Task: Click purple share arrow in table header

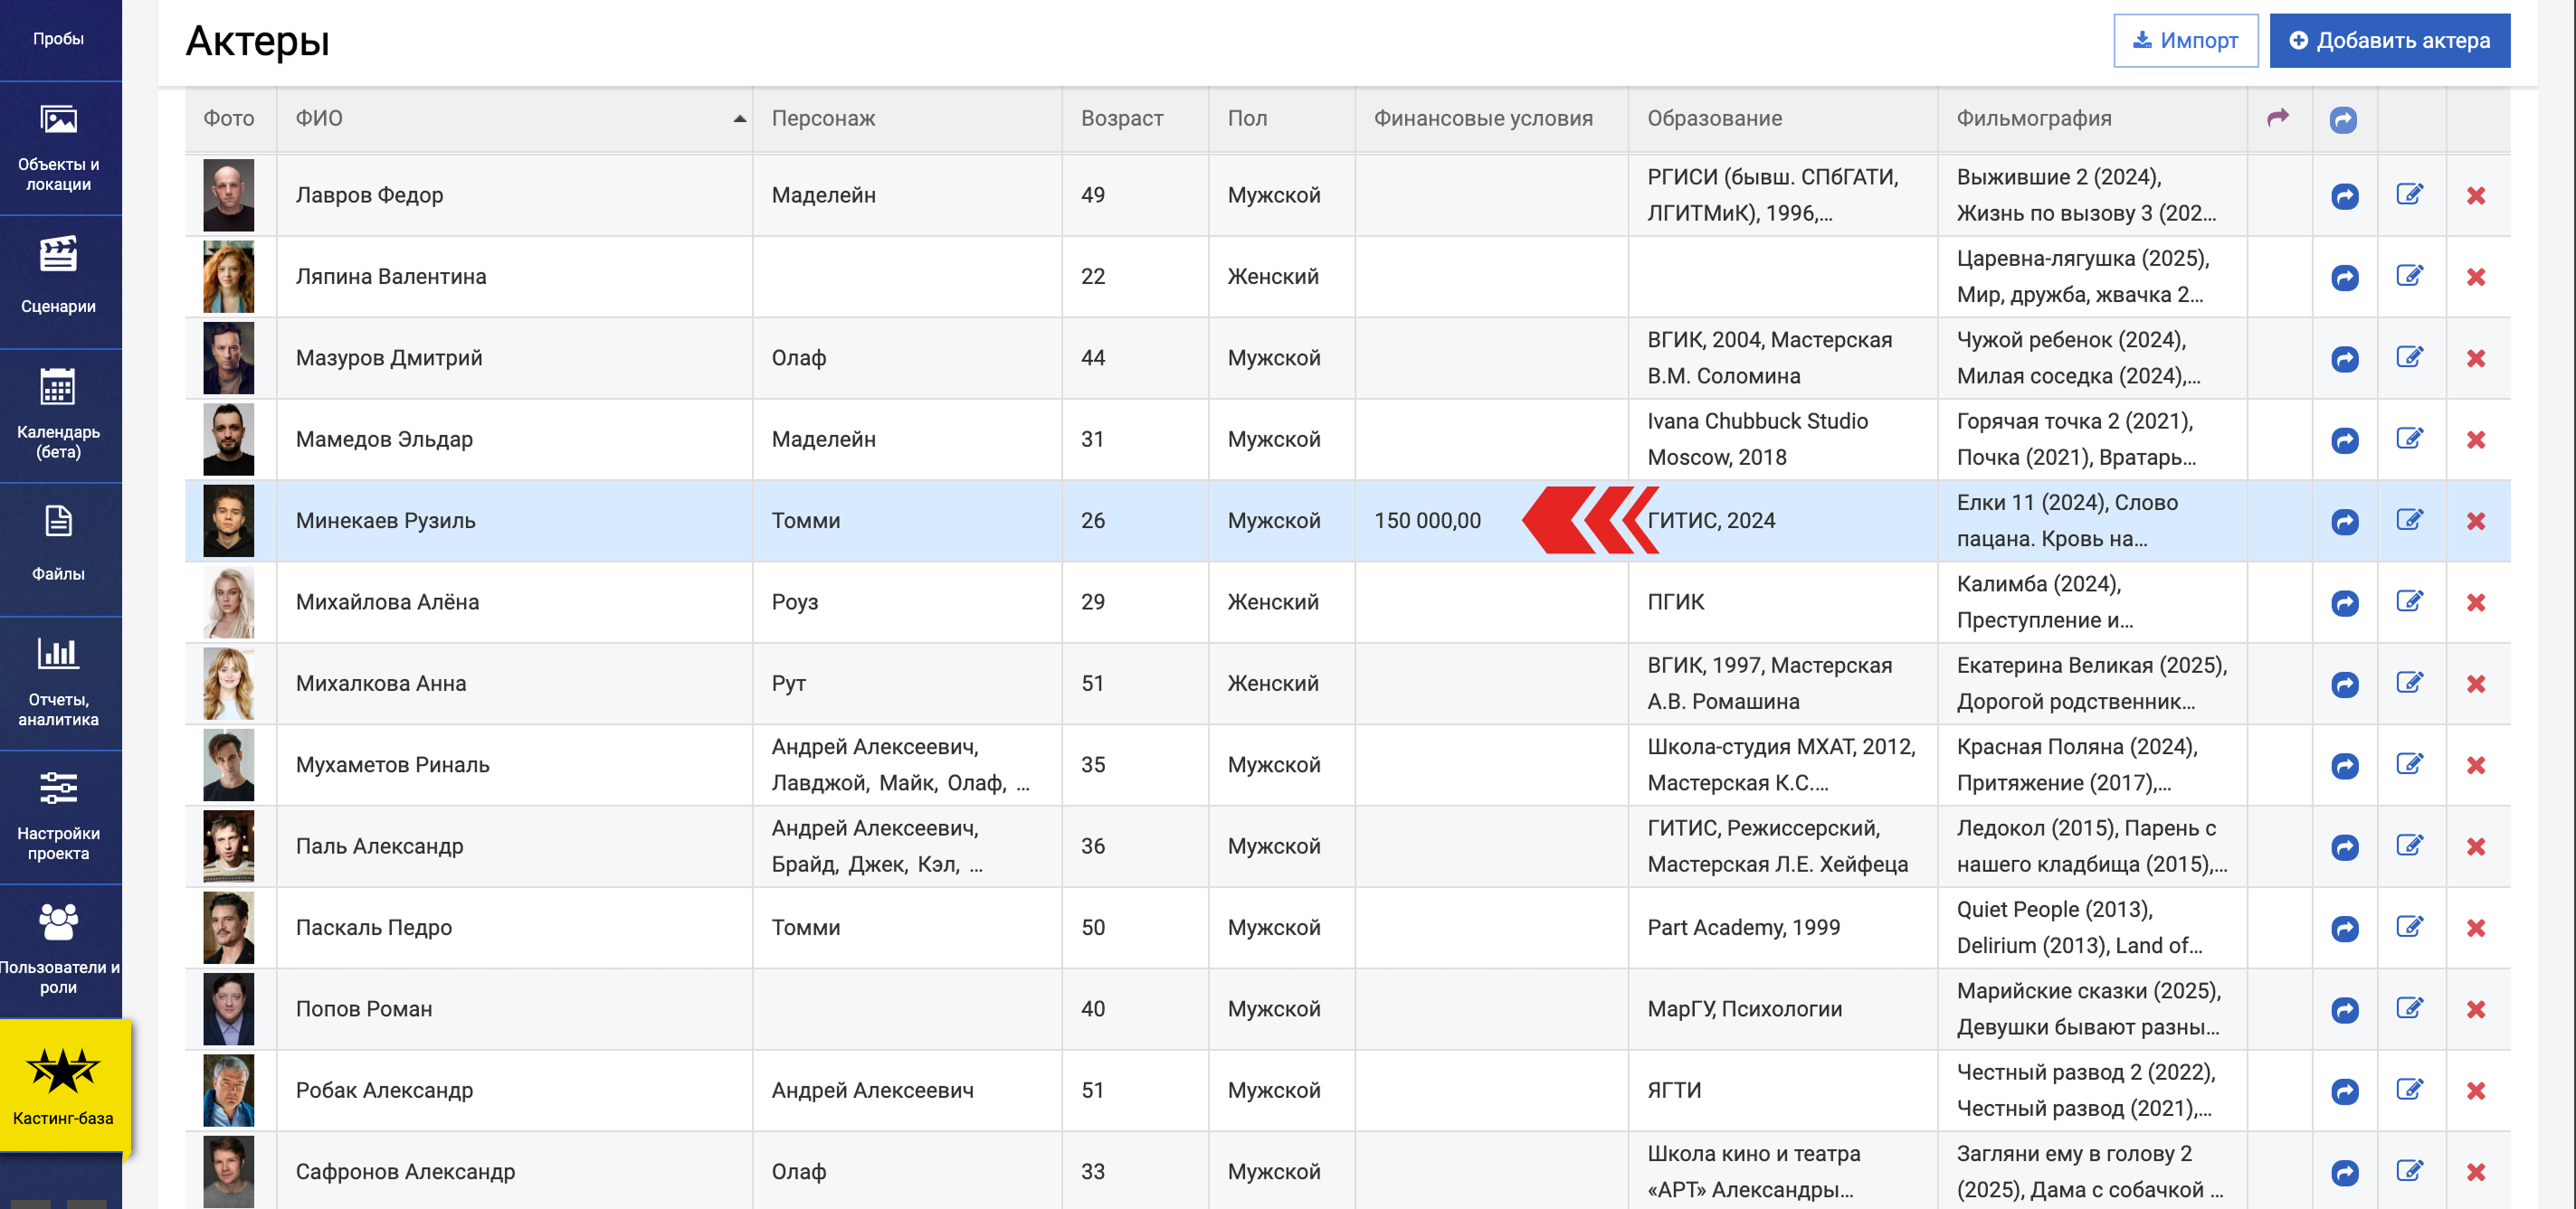Action: pos(2278,118)
